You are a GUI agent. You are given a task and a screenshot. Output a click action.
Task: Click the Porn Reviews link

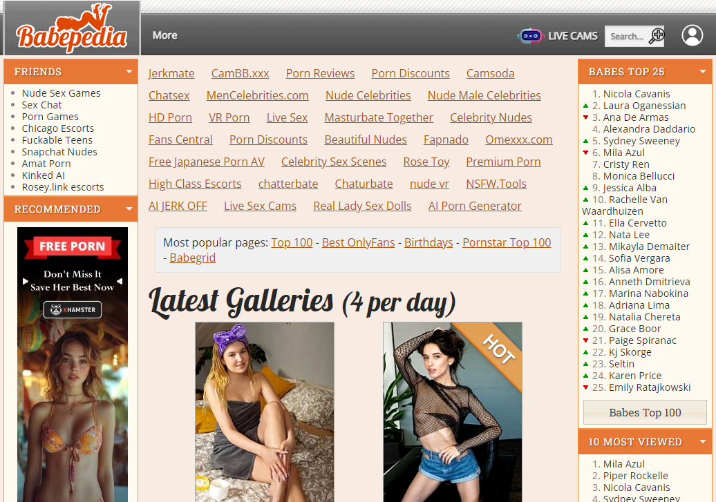320,73
